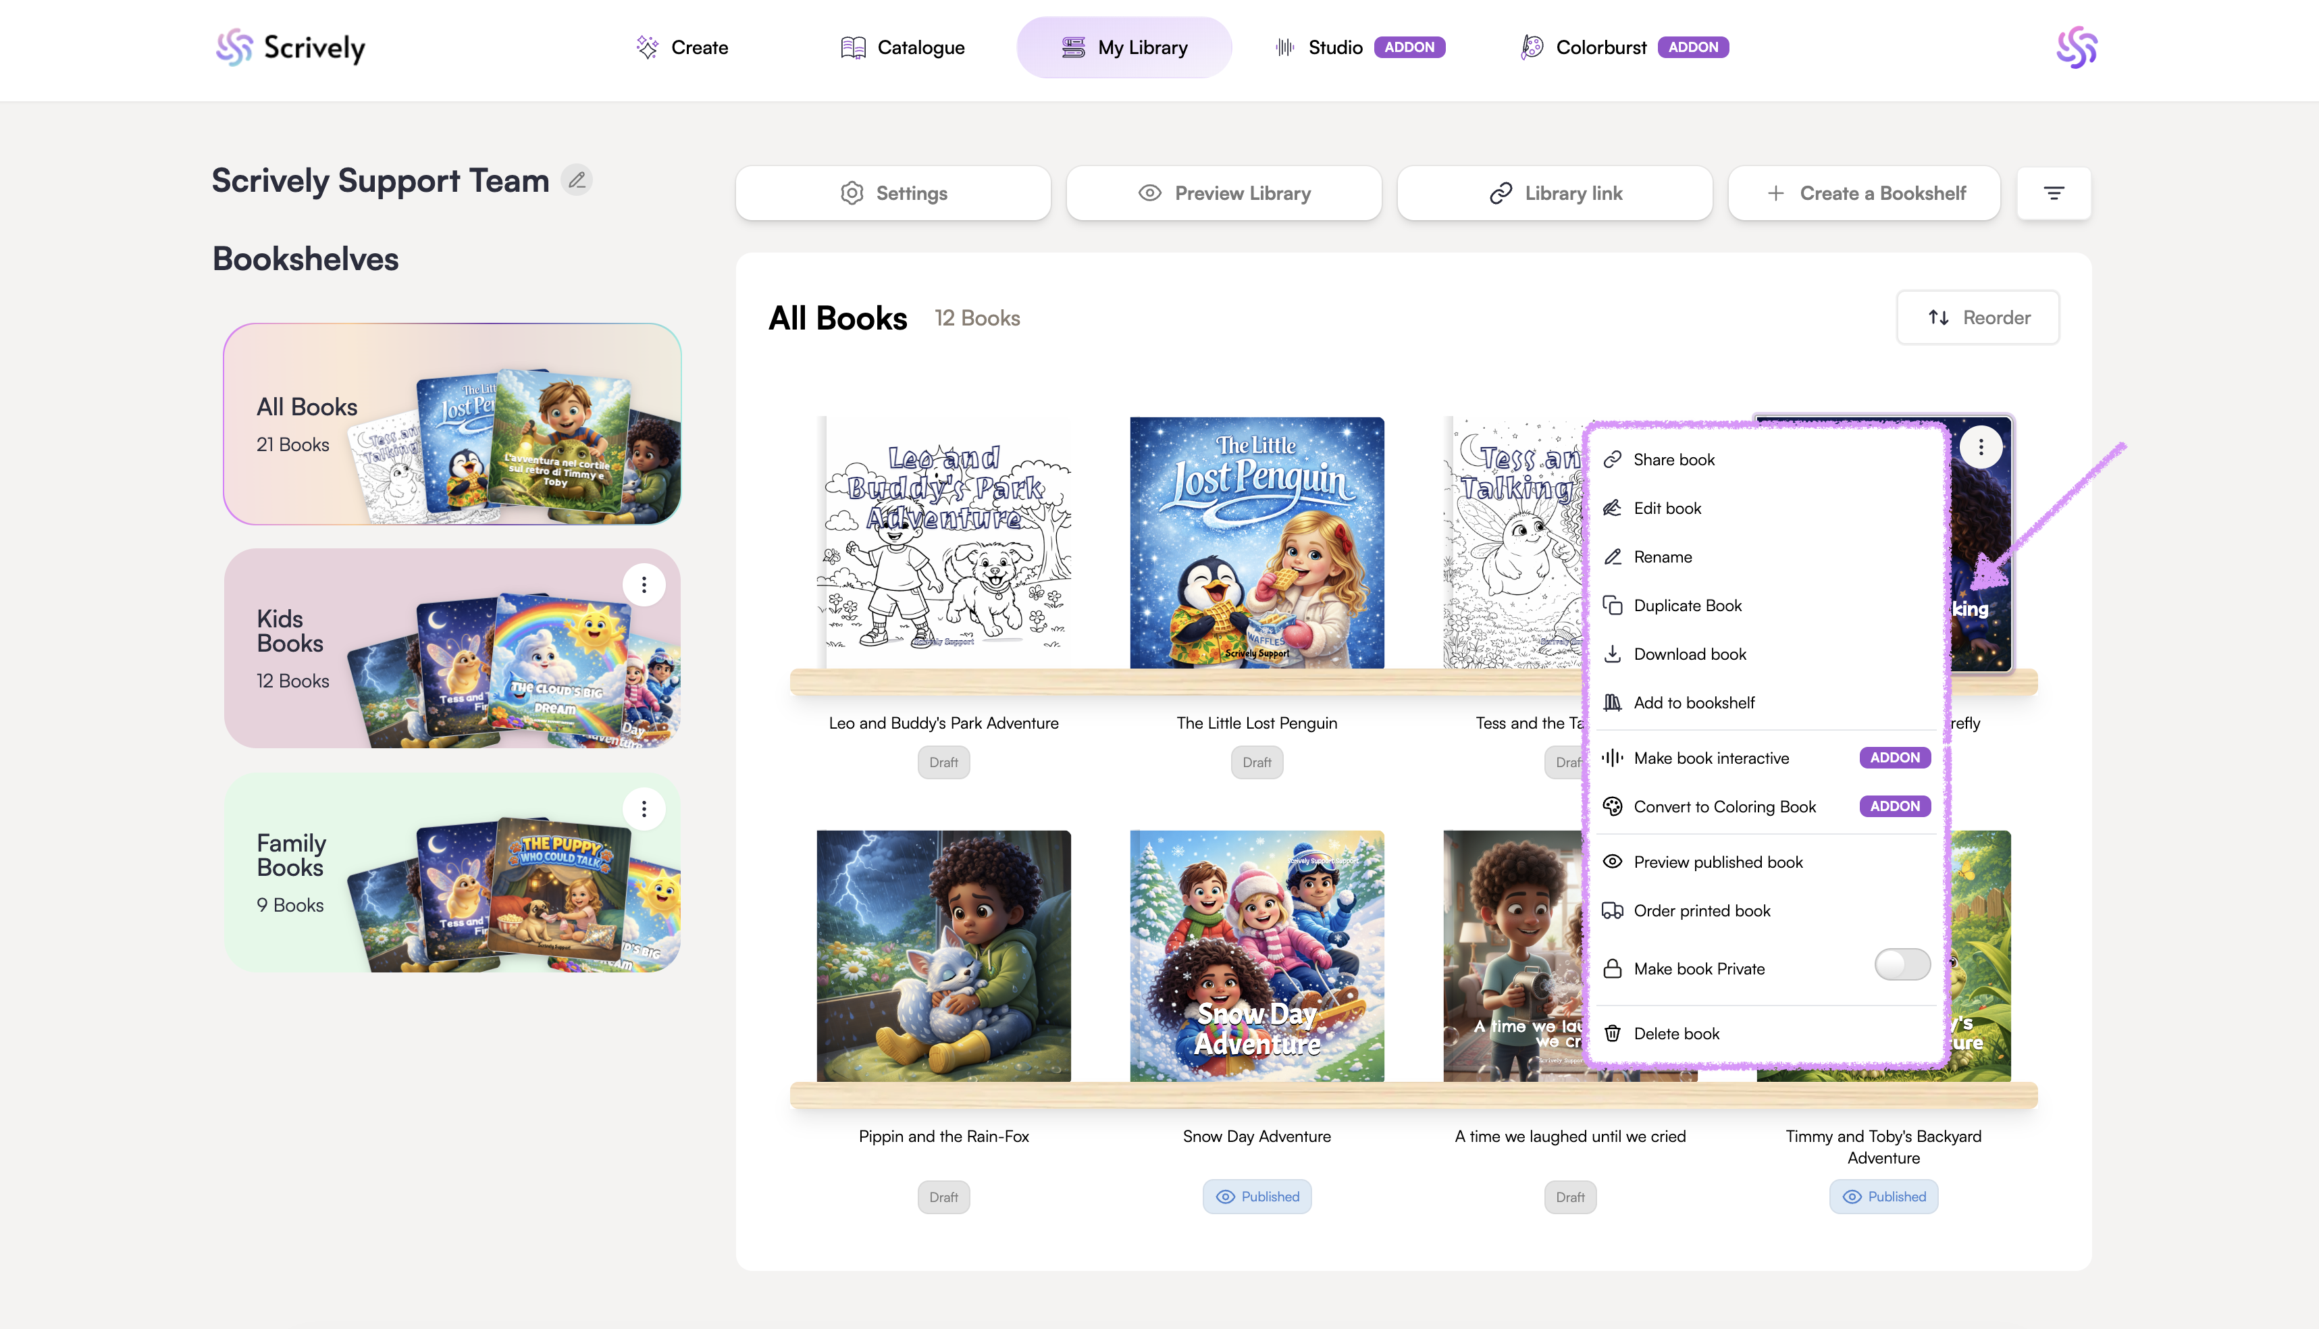This screenshot has height=1329, width=2319.
Task: Toggle the Make book Private switch
Action: [x=1902, y=965]
